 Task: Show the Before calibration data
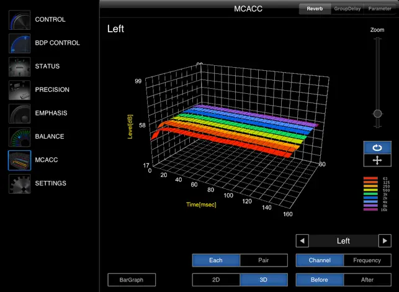point(320,280)
